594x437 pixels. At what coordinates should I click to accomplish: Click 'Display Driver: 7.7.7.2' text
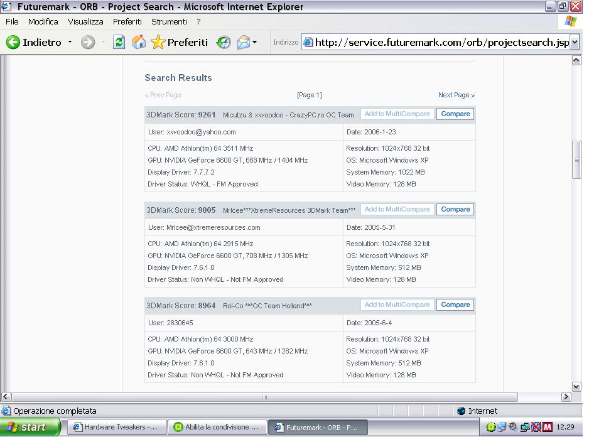(x=181, y=172)
